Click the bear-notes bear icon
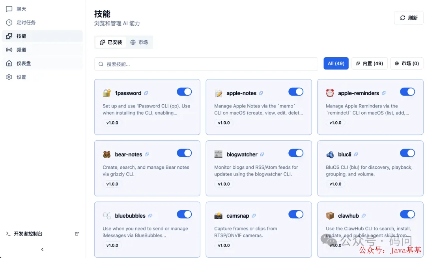Screen dimensions: 426x258 tap(107, 154)
